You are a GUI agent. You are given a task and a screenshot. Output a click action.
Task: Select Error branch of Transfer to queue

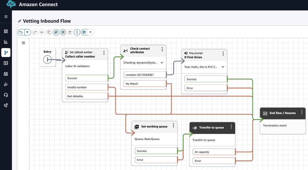coord(214,161)
